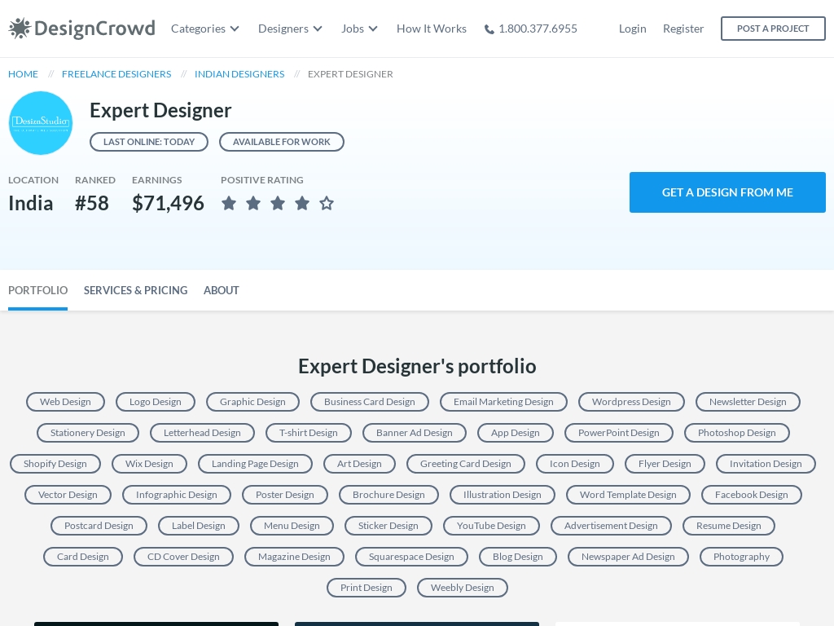Click the first filled star under Positive Rating
The image size is (834, 626).
pos(229,203)
